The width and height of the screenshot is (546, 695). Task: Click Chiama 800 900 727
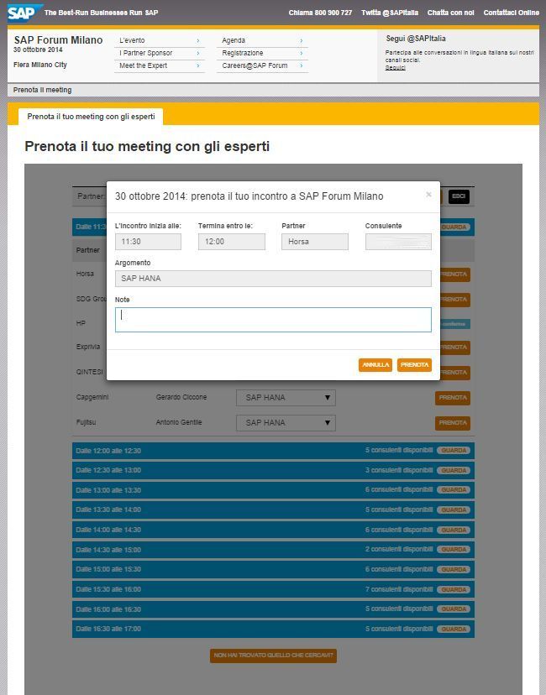(320, 13)
